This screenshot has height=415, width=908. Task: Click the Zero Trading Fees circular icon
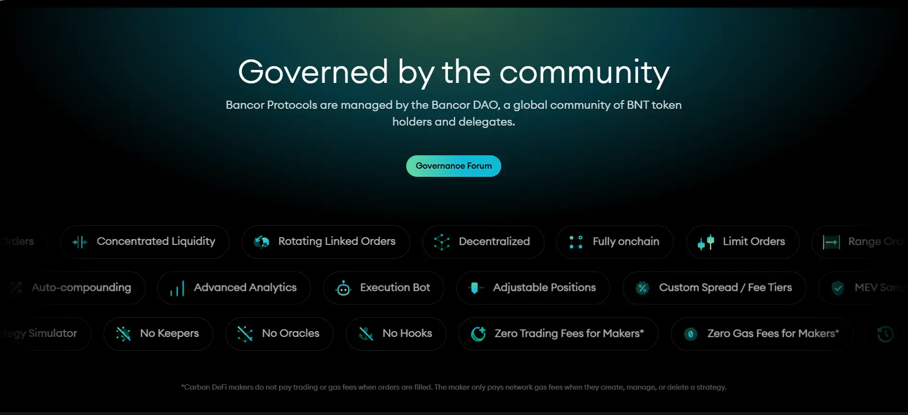pyautogui.click(x=478, y=334)
